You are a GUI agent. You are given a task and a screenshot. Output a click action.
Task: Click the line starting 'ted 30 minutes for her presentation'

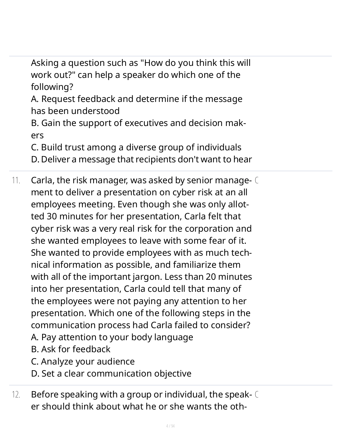(136, 216)
